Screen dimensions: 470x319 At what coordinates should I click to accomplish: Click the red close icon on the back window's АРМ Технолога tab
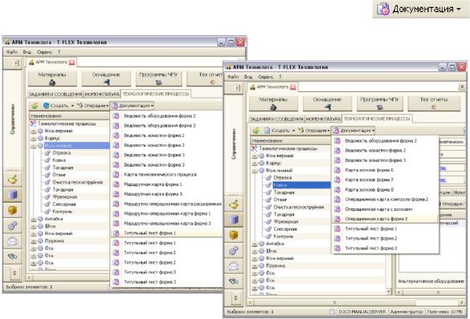point(72,63)
